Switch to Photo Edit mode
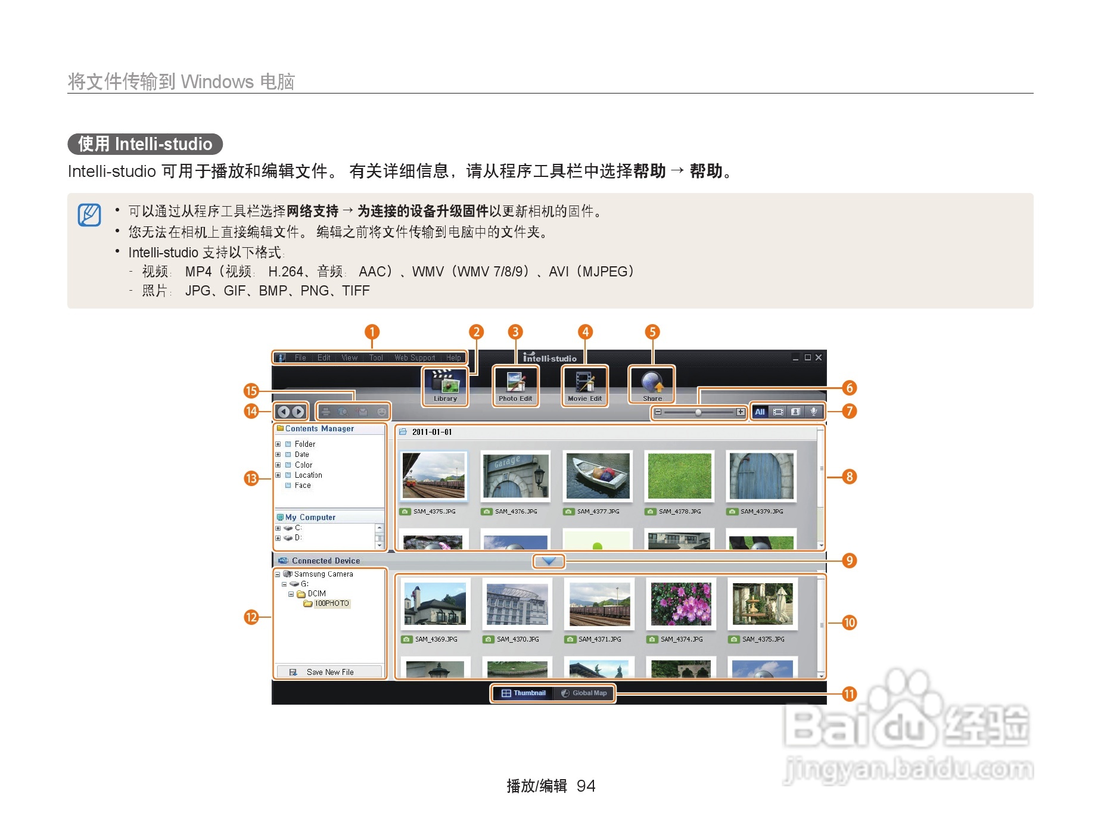Viewport: 1101px width, 831px height. point(515,386)
